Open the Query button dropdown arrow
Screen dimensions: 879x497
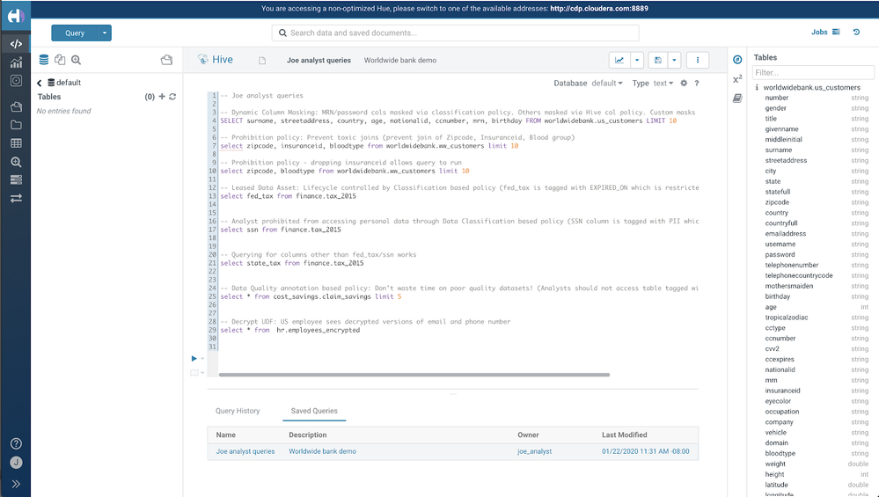click(106, 33)
